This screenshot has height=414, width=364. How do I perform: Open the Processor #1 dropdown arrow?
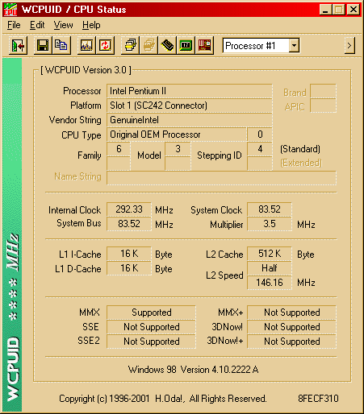(294, 46)
